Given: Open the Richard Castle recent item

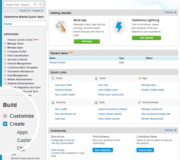Looking at the screenshot, I should (x=57, y=63).
